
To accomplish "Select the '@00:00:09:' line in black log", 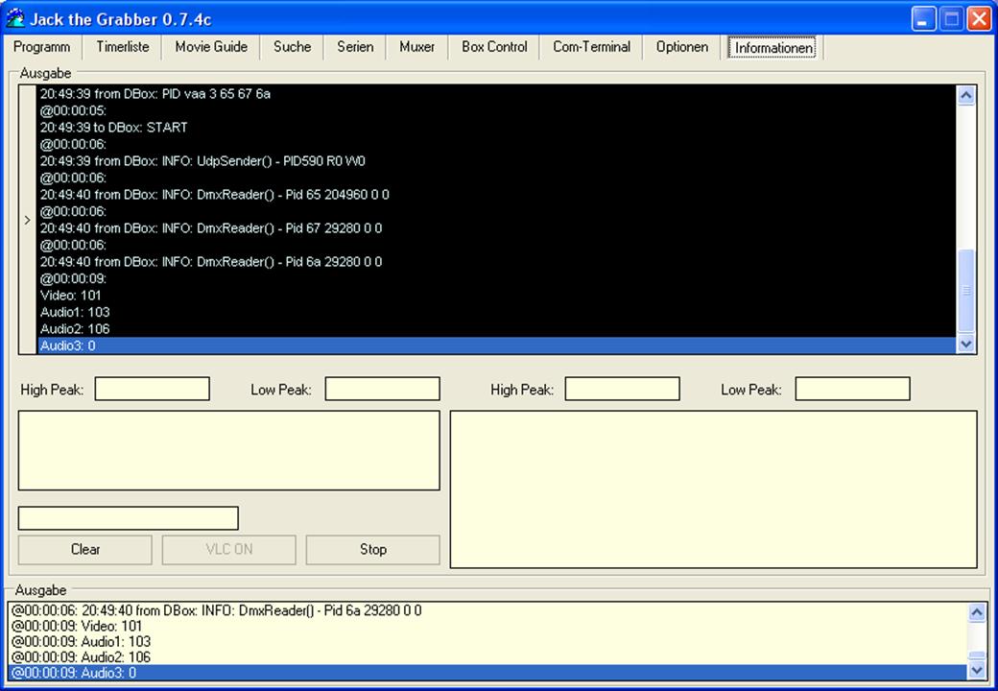I will tap(496, 278).
